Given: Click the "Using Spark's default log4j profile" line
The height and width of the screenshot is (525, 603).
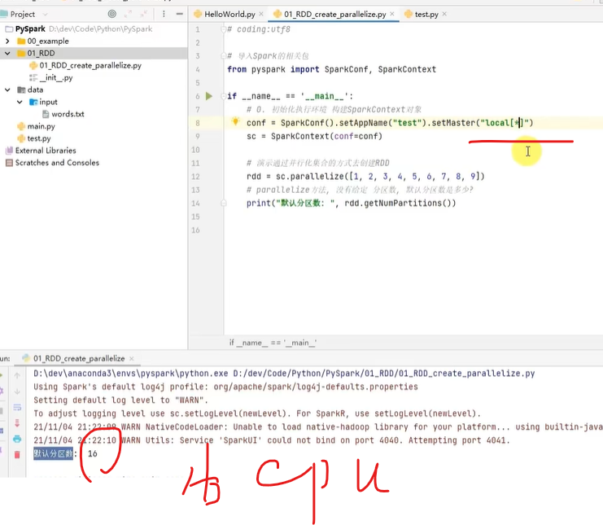Looking at the screenshot, I should pos(225,387).
